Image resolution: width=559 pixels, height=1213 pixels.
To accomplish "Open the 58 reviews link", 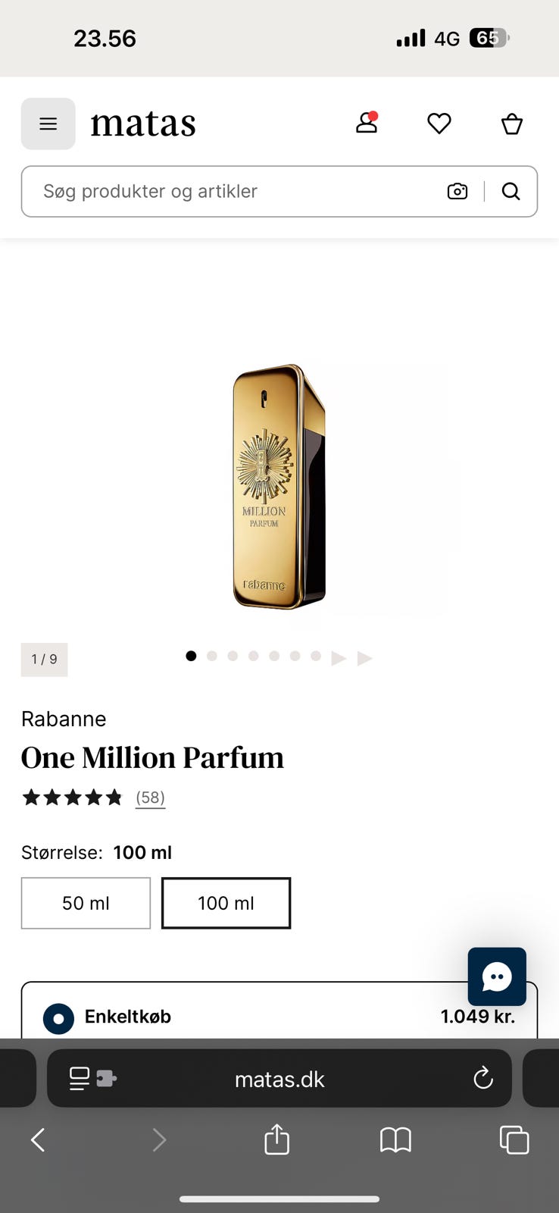I will click(150, 798).
